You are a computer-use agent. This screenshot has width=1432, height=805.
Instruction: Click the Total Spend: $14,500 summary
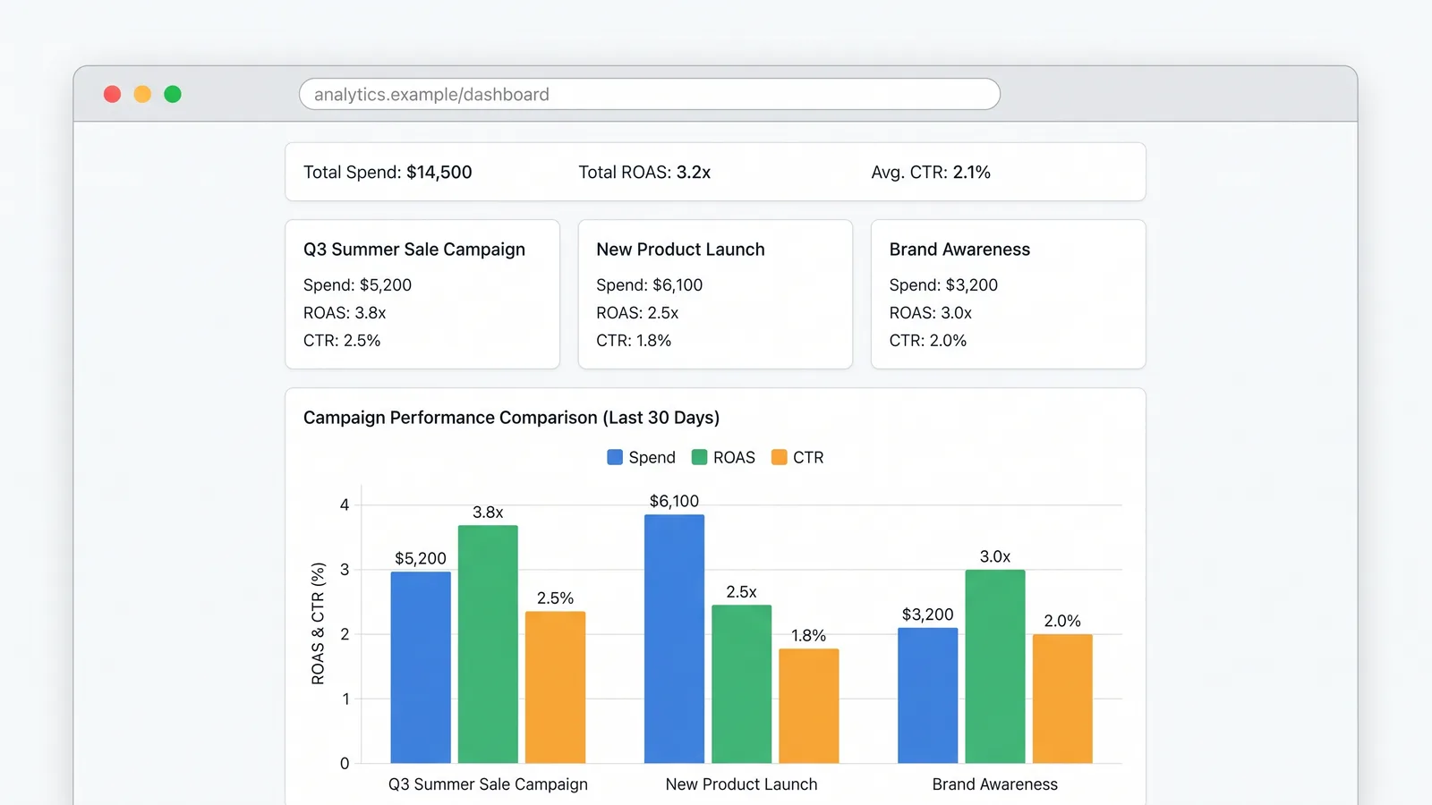point(388,172)
